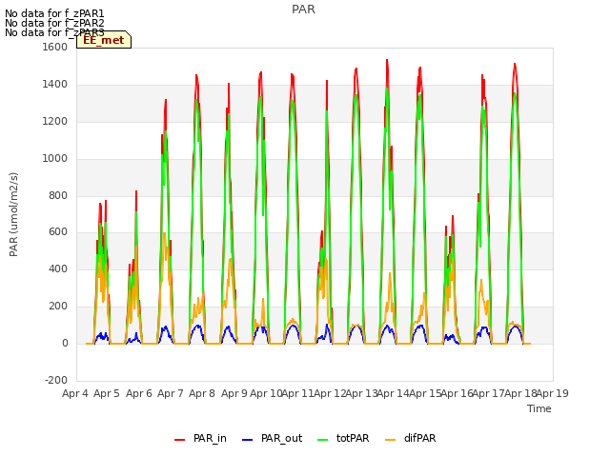Click the PAR chart title
Viewport: 610px width, 457px height.
pos(303,10)
